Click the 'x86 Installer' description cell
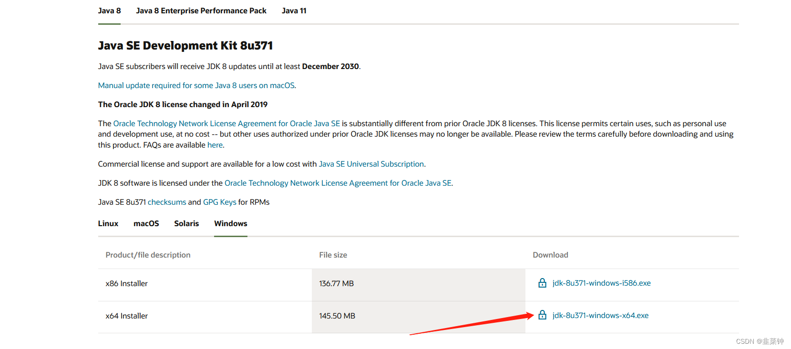 coord(205,285)
